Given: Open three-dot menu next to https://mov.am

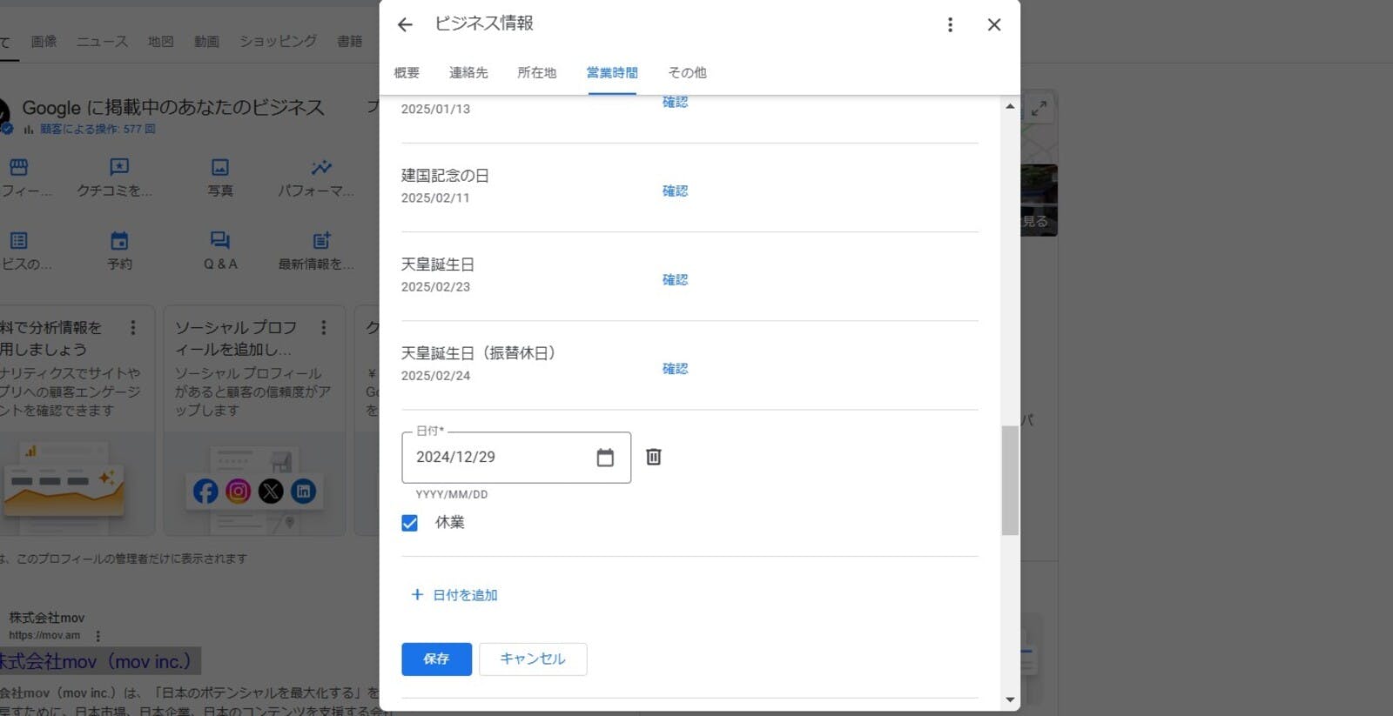Looking at the screenshot, I should pyautogui.click(x=98, y=636).
